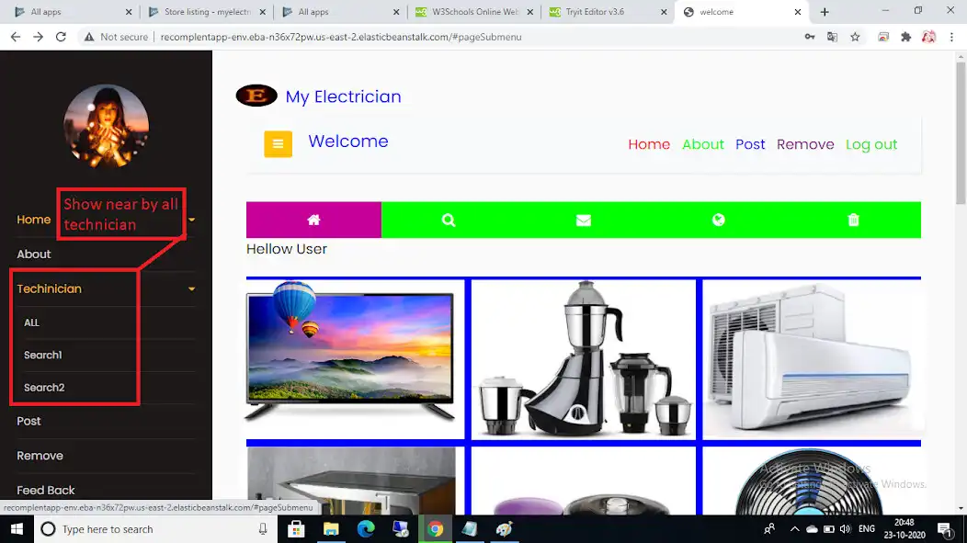Viewport: 967px width, 543px height.
Task: Click the purple Remove top link
Action: pos(805,144)
